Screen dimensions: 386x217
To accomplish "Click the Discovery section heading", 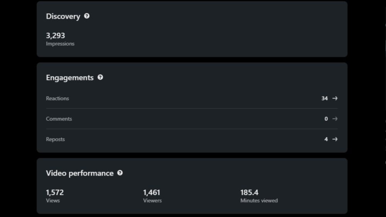I will pyautogui.click(x=63, y=17).
